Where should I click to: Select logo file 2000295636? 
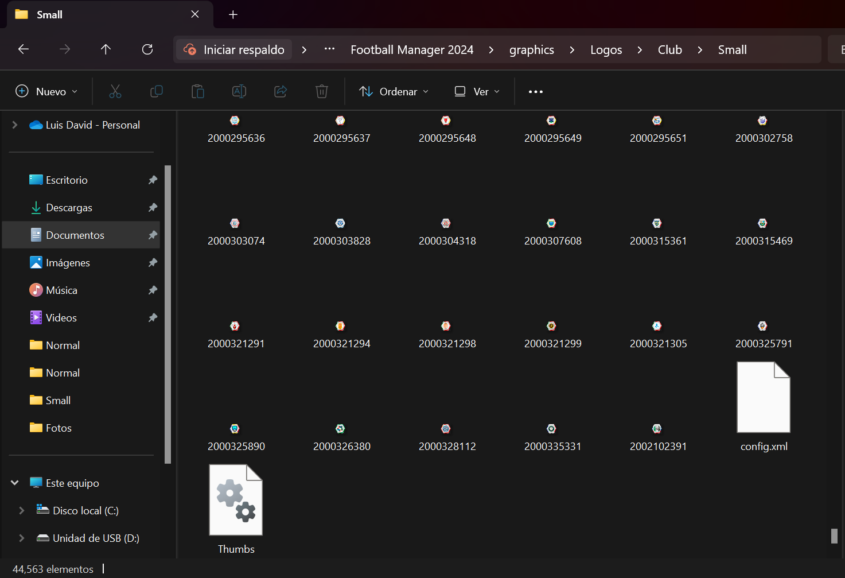(236, 130)
